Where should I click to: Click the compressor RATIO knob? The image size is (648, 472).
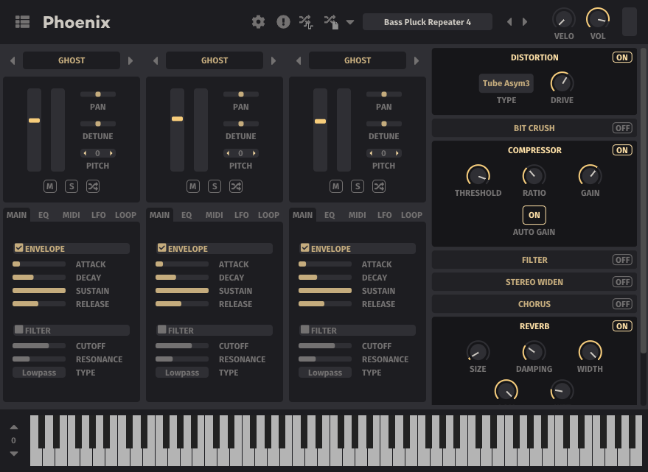coord(534,176)
